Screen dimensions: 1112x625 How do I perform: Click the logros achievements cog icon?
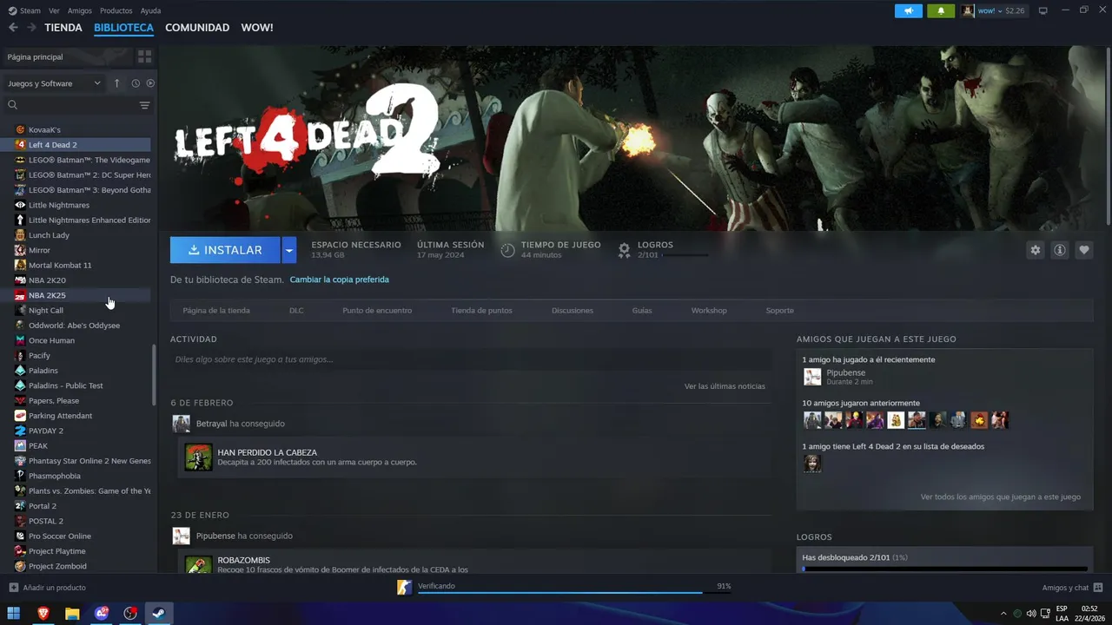coord(624,250)
